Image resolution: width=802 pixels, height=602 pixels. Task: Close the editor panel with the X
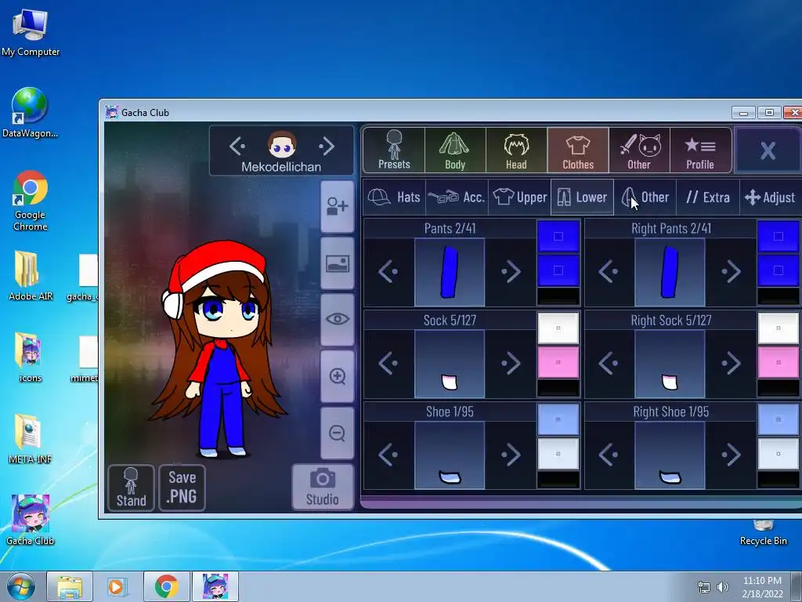point(768,150)
